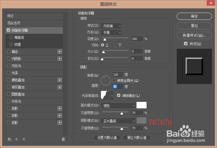Click the 大小 value field 5
Viewport: 217px width, 148px height.
coord(137,51)
